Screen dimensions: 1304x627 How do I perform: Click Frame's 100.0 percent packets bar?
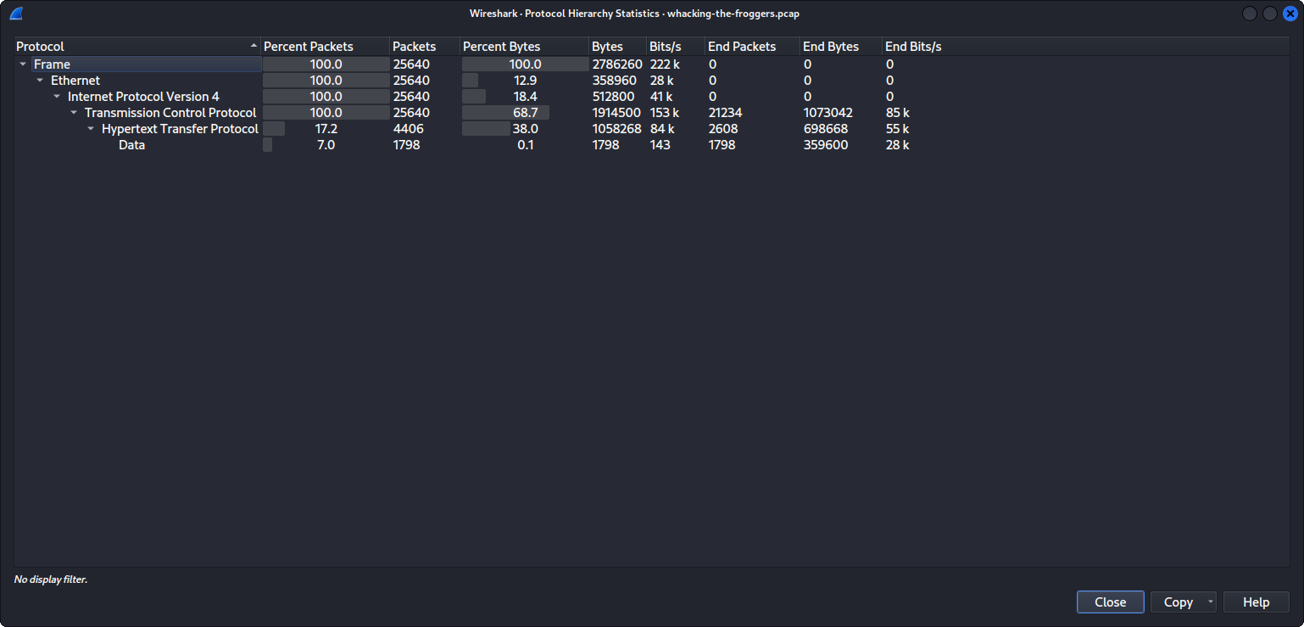point(326,64)
